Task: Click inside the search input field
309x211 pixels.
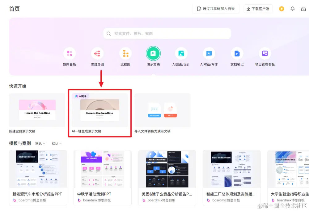Action: 167,33
